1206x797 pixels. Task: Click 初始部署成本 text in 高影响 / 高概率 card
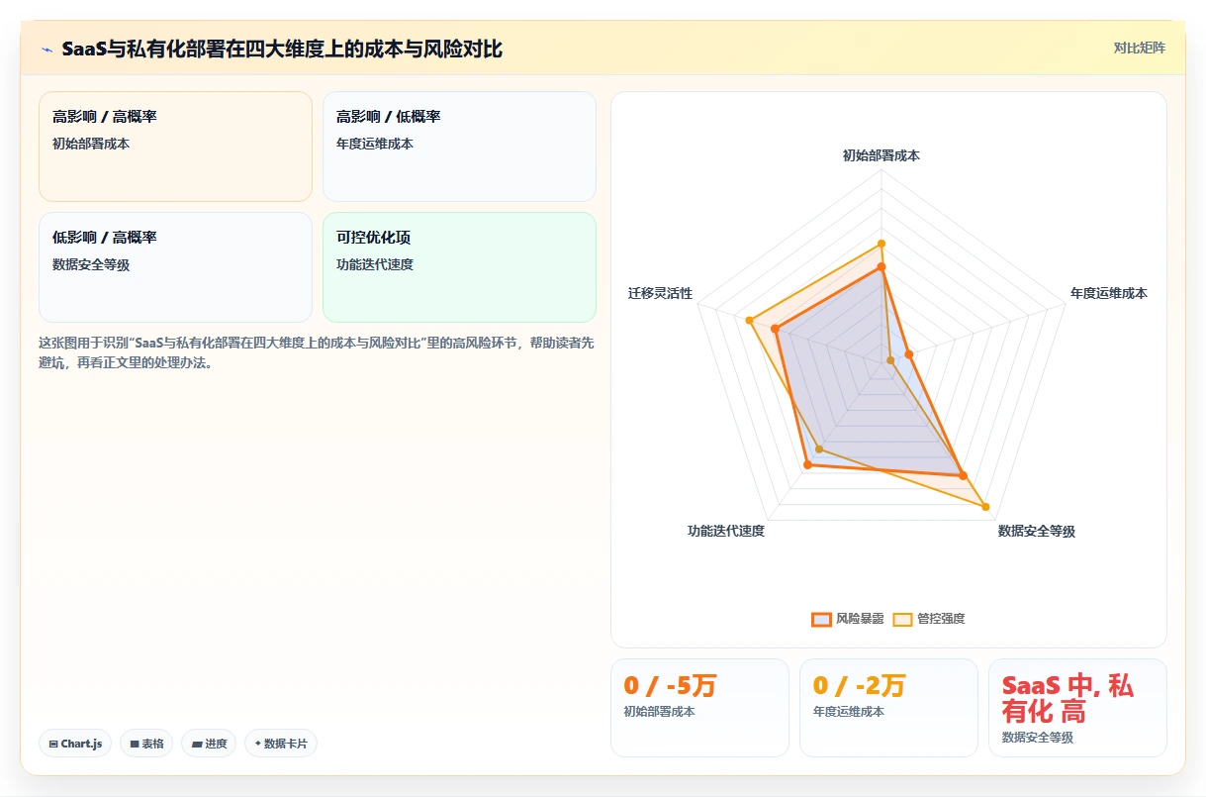click(x=91, y=144)
